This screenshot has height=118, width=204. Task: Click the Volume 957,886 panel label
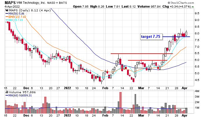tap(22, 92)
